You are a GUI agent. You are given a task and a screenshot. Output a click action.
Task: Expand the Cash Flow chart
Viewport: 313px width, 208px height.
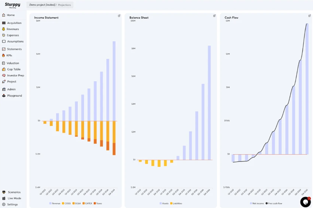(x=310, y=16)
